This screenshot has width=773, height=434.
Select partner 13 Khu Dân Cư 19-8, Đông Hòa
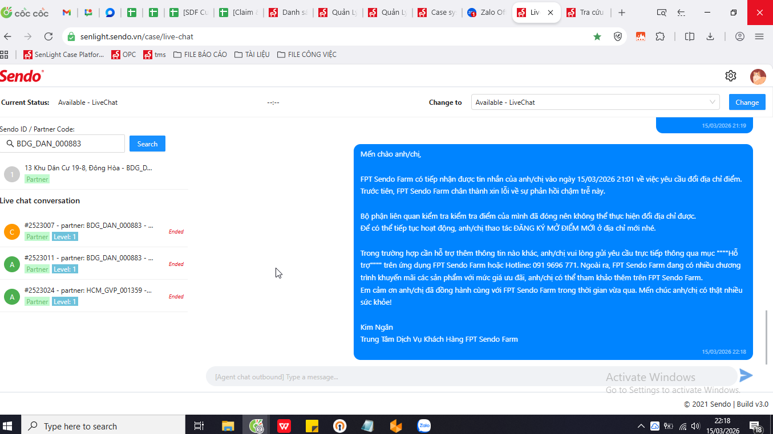94,173
